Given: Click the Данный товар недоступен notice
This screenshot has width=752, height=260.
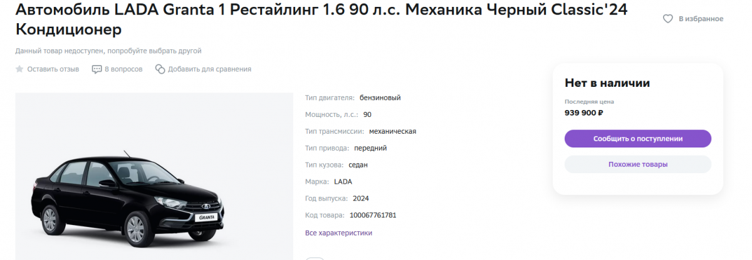Looking at the screenshot, I should tap(108, 51).
